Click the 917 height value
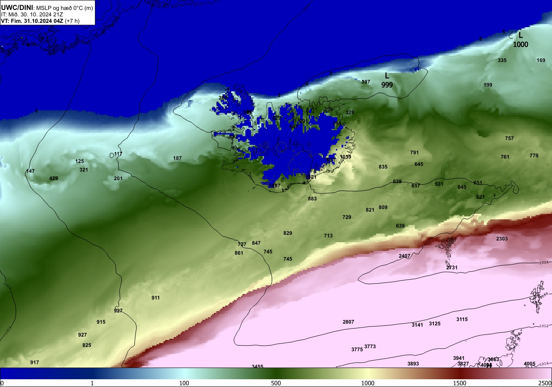The height and width of the screenshot is (387, 552). click(34, 362)
